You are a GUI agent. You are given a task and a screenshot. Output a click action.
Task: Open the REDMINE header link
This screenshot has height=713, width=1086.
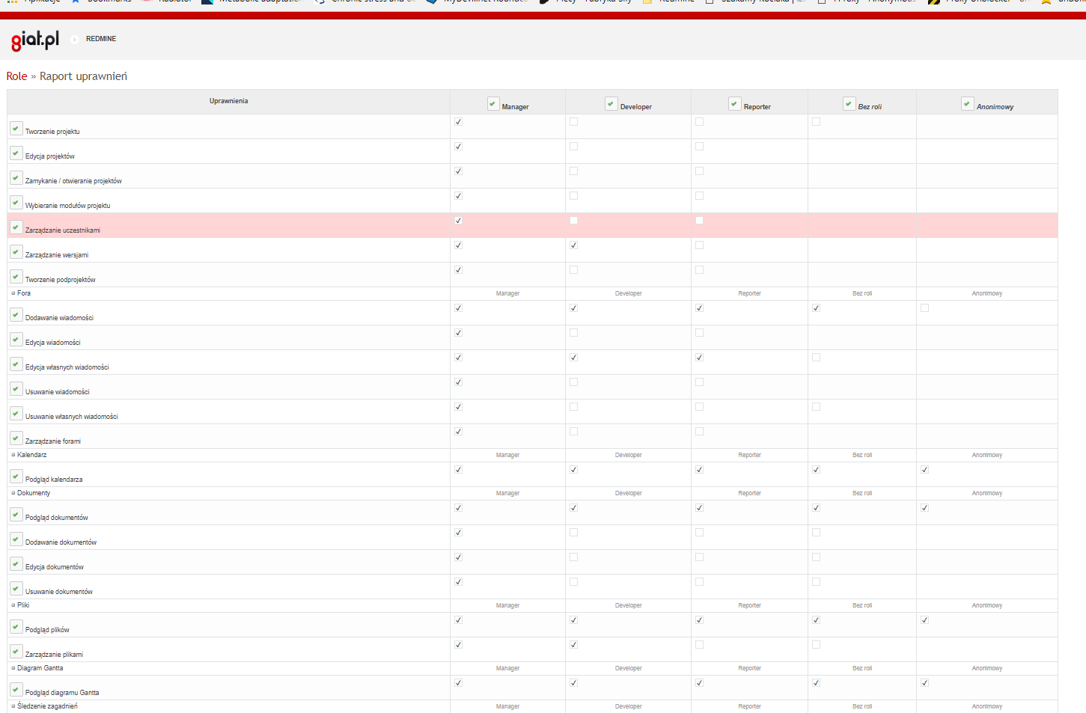[x=101, y=39]
